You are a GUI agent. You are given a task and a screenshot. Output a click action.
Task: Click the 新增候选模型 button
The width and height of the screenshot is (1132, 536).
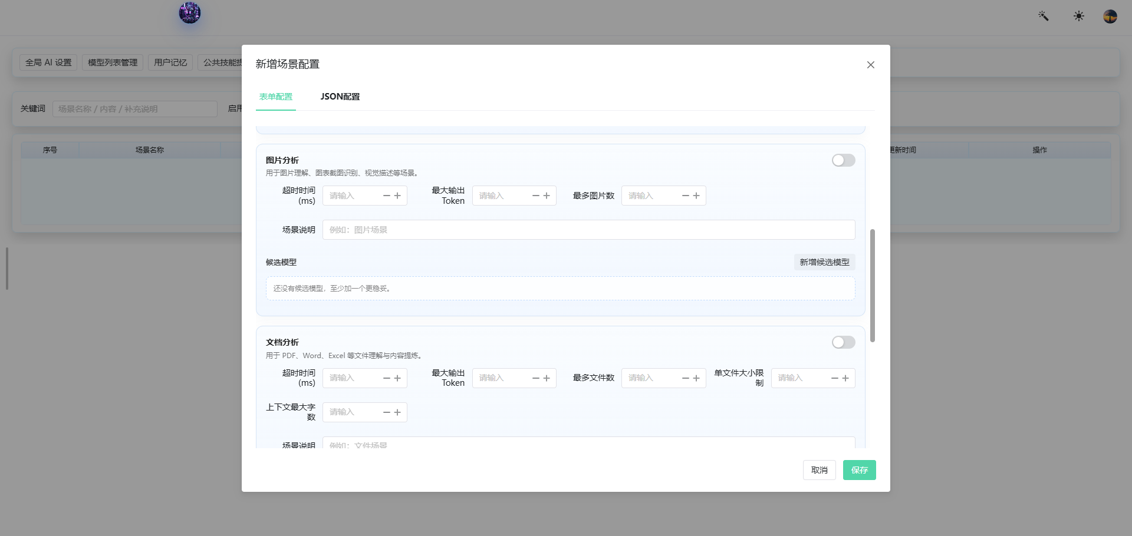coord(824,262)
